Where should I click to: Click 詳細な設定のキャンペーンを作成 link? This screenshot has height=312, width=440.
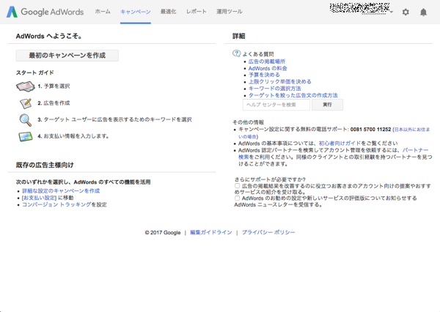click(x=61, y=191)
